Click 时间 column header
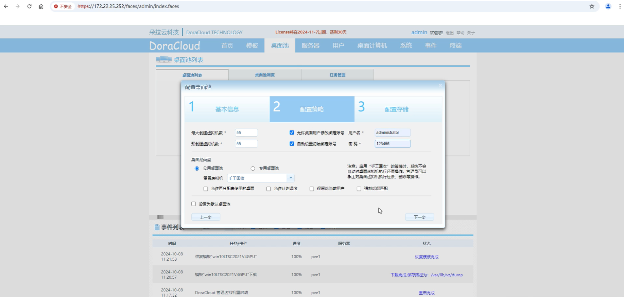 (172, 244)
